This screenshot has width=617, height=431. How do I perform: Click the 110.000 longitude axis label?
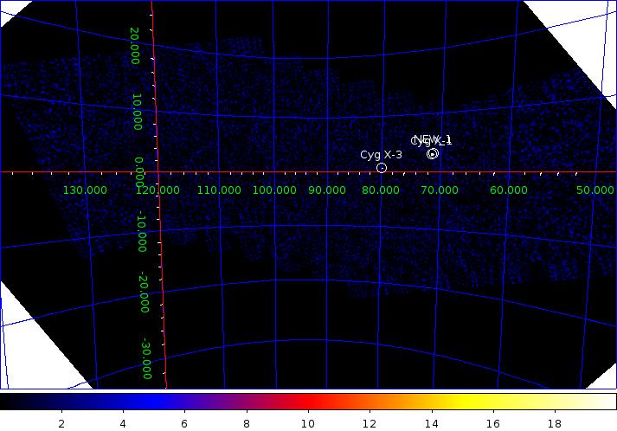tap(219, 190)
